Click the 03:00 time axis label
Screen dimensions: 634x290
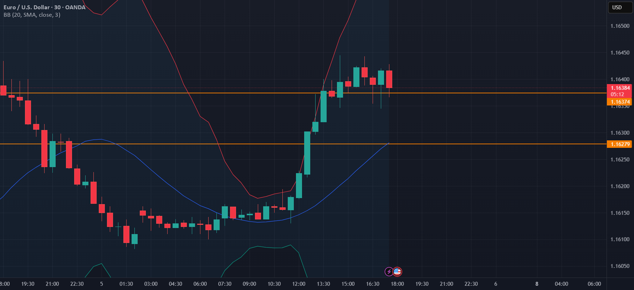[151, 284]
